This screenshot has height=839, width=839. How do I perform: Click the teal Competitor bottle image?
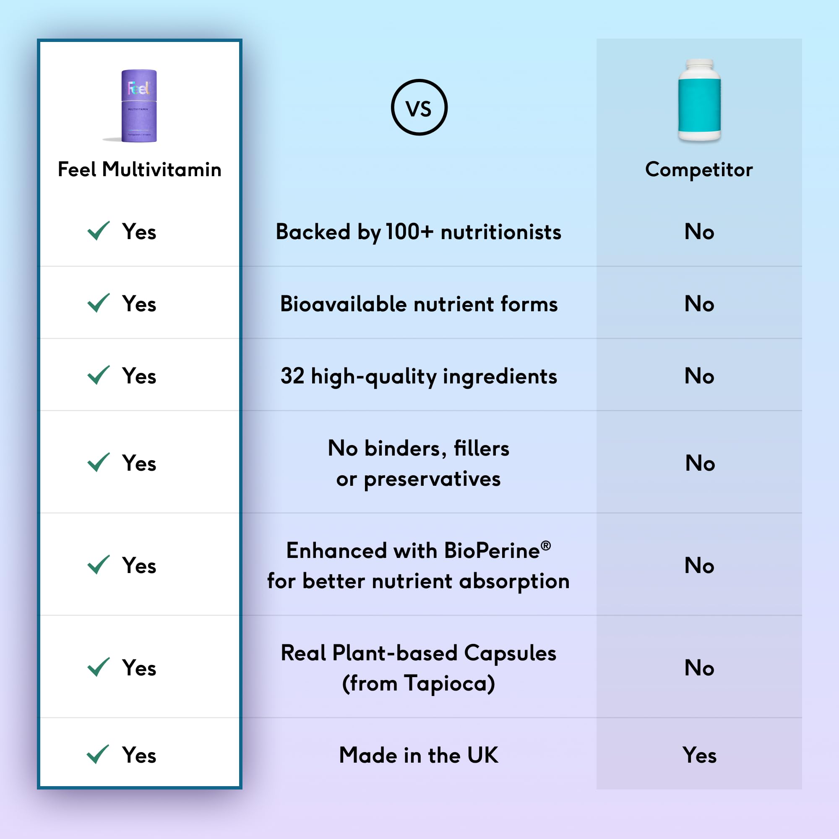point(699,101)
